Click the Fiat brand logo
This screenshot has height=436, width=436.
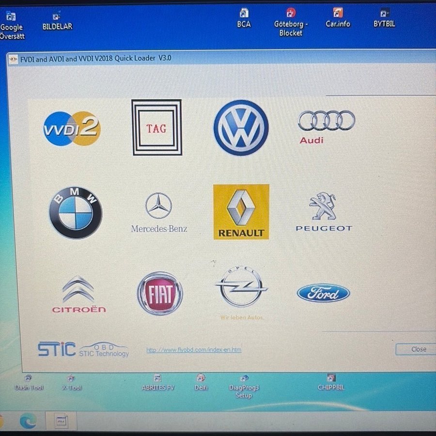(x=160, y=293)
